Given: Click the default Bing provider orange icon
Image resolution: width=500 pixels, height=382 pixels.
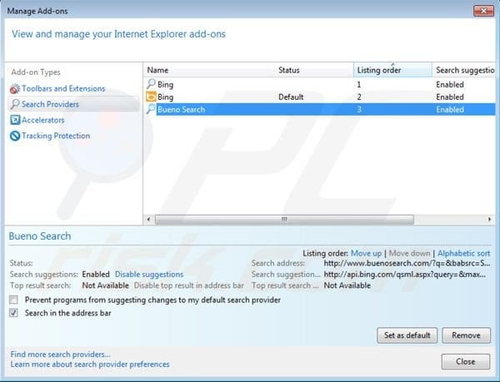Looking at the screenshot, I should point(151,97).
